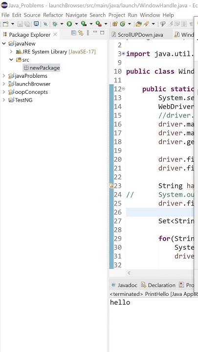
Task: Collapse the method at line 12
Action: pyautogui.click(x=123, y=89)
